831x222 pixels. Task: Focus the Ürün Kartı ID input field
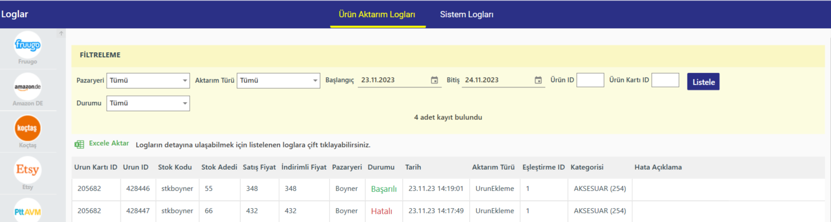pos(665,80)
